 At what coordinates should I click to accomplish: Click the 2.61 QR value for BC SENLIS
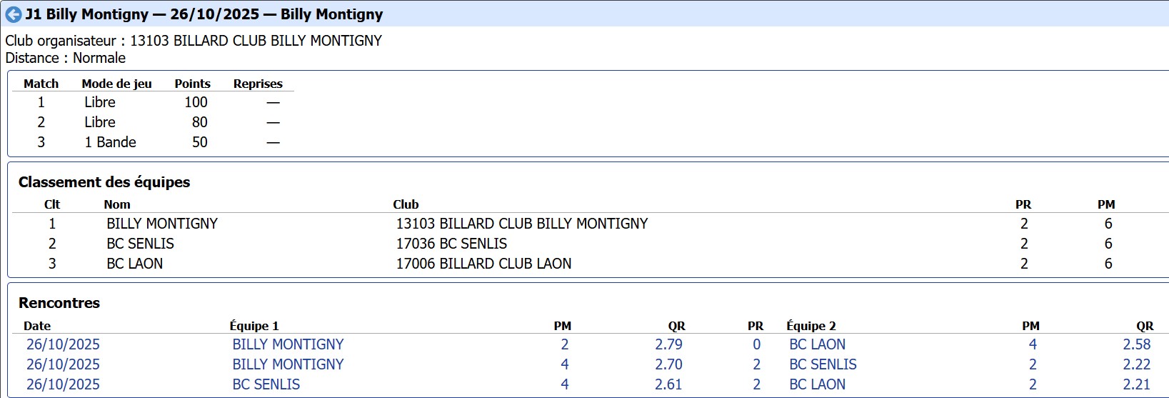[x=668, y=384]
